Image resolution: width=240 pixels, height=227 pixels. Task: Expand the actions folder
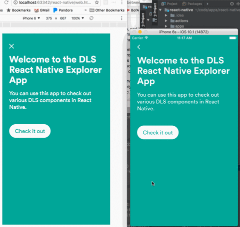[166, 21]
